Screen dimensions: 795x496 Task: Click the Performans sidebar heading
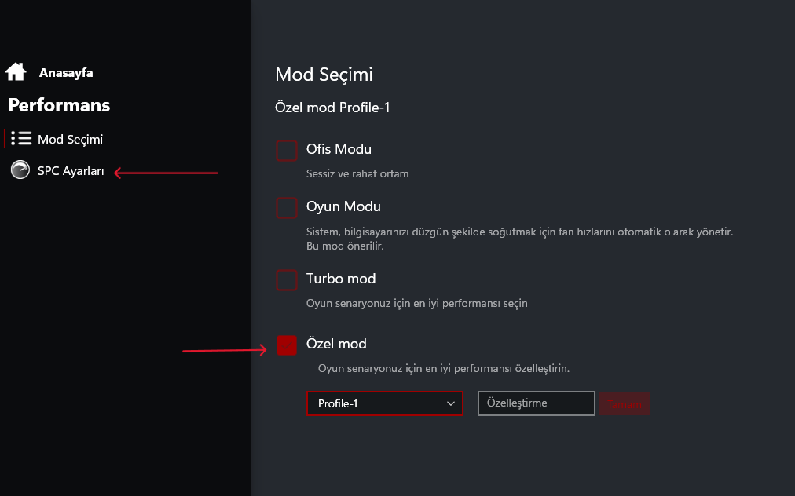tap(59, 105)
